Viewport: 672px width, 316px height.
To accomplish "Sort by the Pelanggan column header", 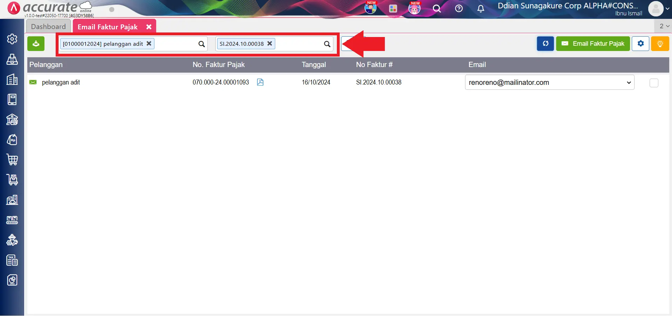I will pyautogui.click(x=46, y=65).
